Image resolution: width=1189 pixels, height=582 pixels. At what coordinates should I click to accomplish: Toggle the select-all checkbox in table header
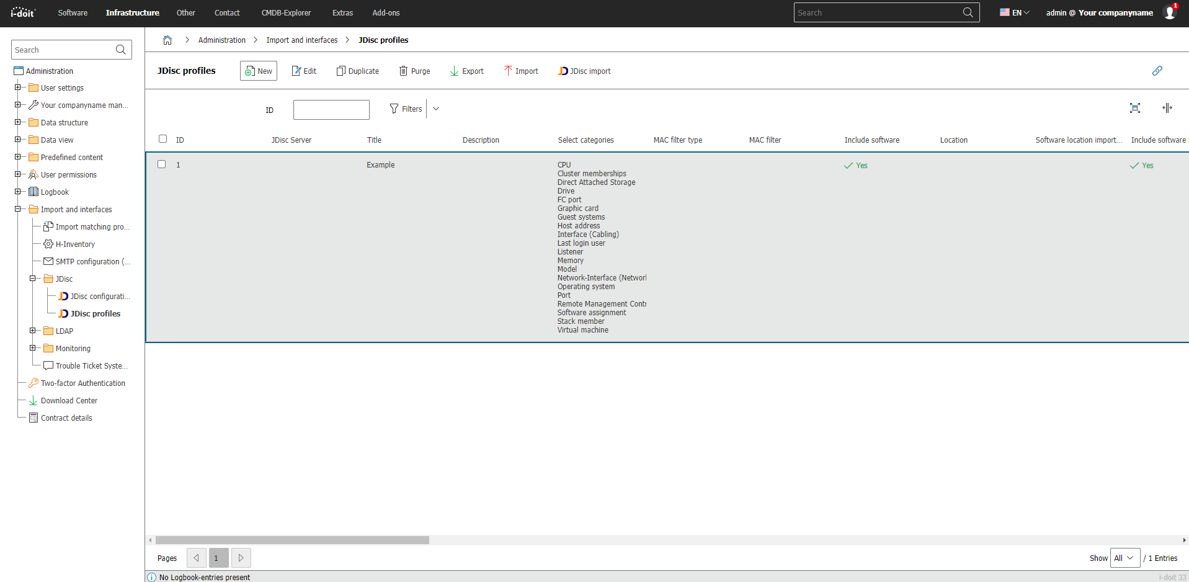(163, 139)
